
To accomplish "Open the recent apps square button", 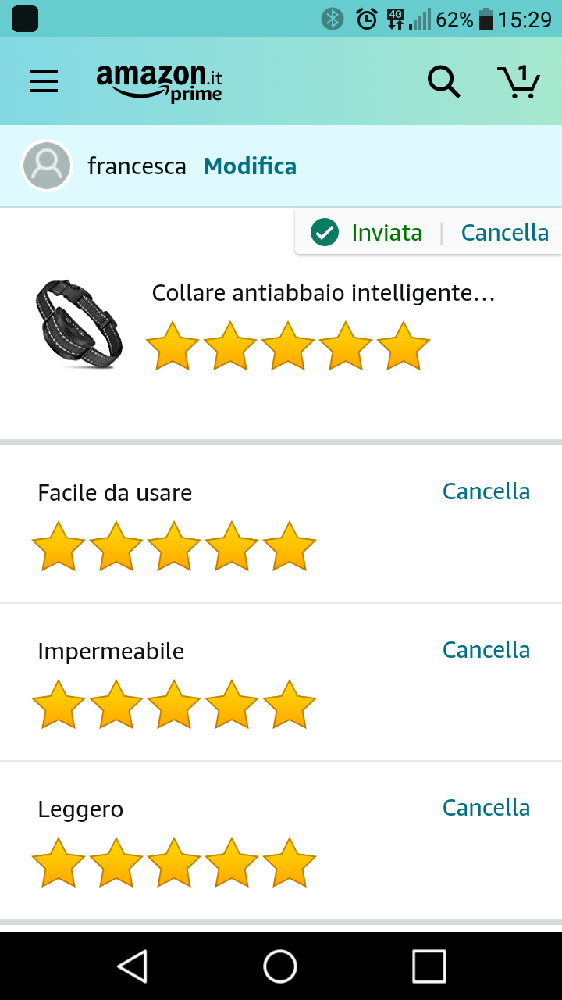I will 429,966.
